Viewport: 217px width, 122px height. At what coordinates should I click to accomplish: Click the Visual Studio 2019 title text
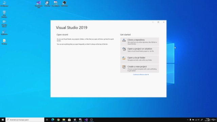point(72,27)
